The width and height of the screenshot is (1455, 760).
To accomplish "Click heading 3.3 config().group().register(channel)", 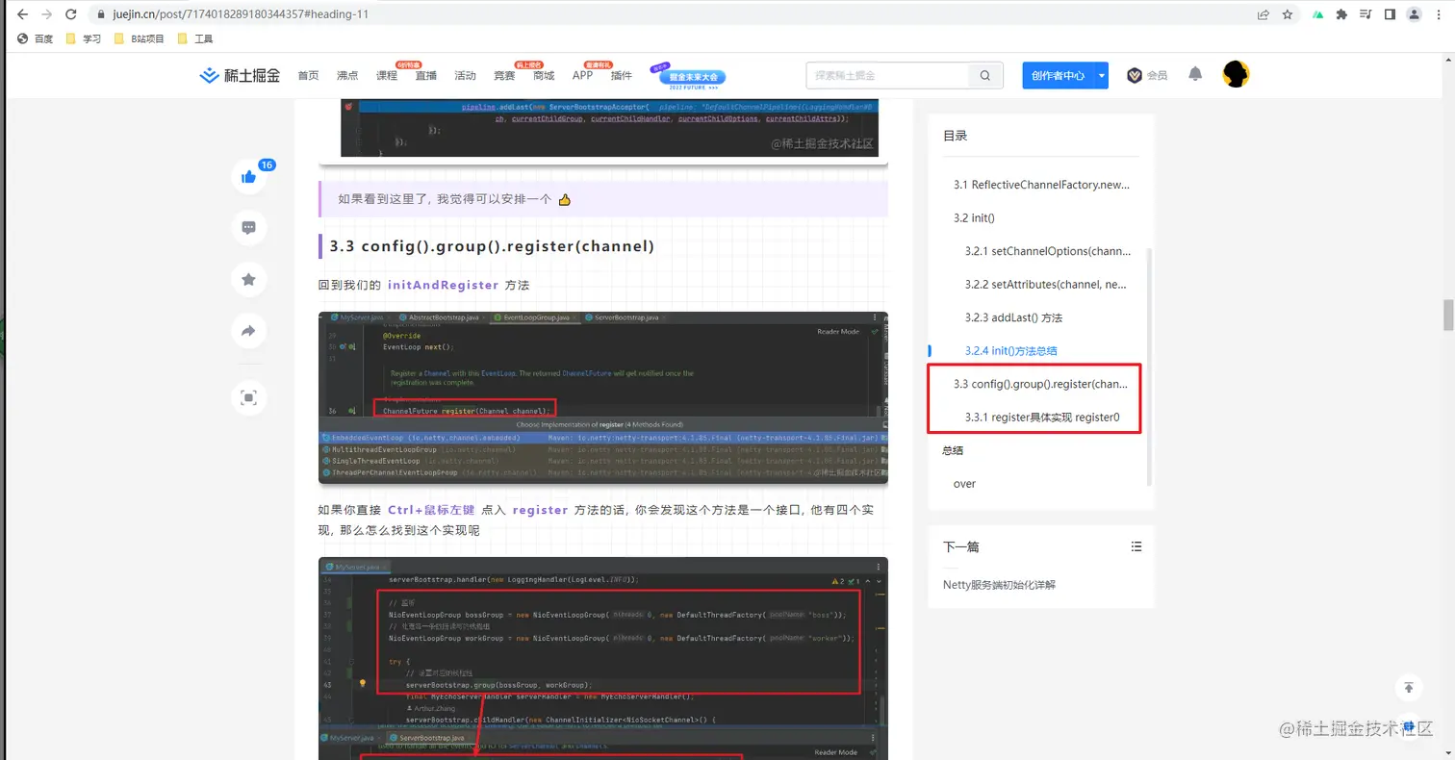I will click(492, 246).
